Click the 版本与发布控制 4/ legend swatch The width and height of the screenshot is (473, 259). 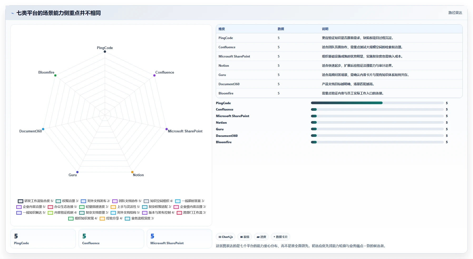(x=145, y=213)
